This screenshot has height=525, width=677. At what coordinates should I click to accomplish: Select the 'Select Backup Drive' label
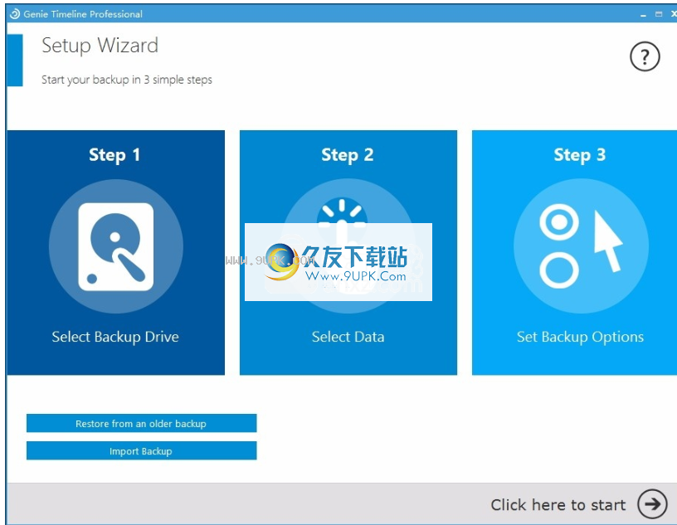coord(115,337)
